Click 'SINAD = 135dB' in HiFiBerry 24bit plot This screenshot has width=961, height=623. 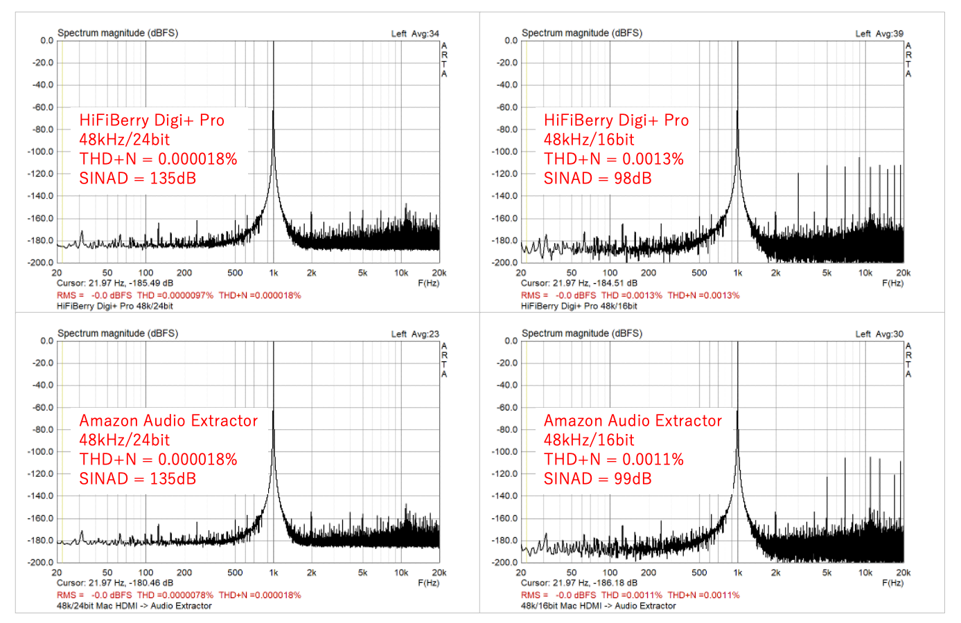[x=138, y=179]
